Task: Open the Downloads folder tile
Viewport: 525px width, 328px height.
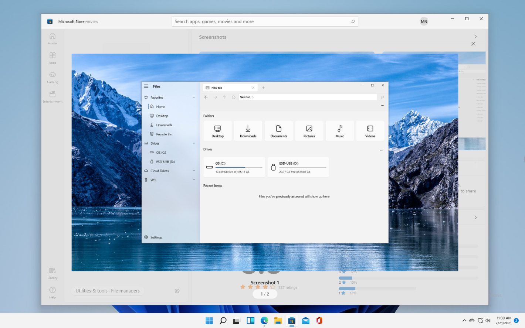Action: coord(248,130)
